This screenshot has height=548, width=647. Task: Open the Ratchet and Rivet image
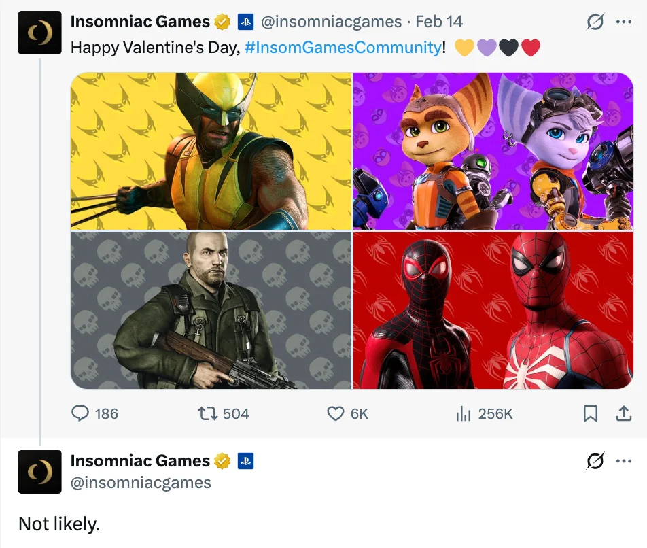493,151
